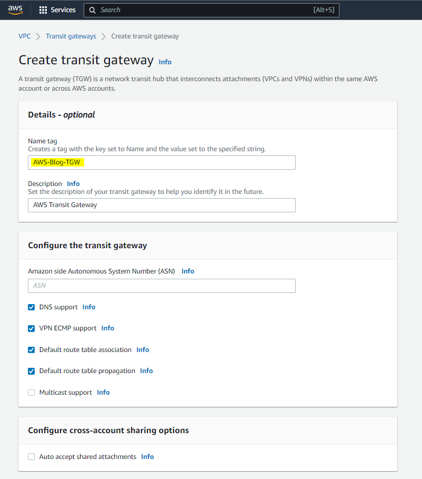Enable Auto accept shared attachments
This screenshot has width=422, height=479.
[32, 457]
